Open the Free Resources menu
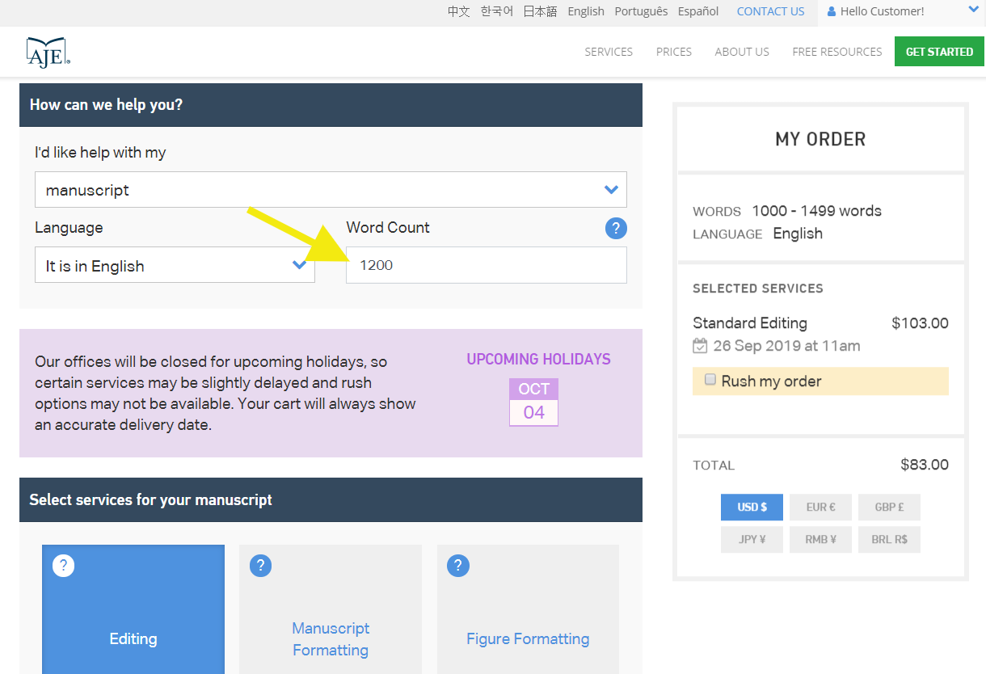 [837, 52]
